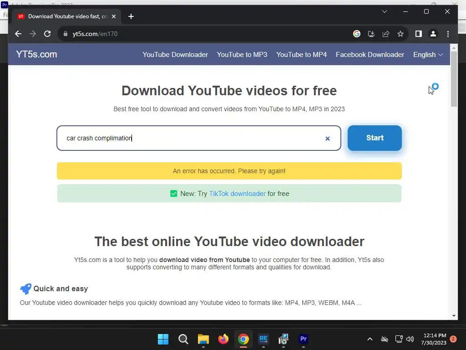Open the installer app icon in the taskbar

283,339
